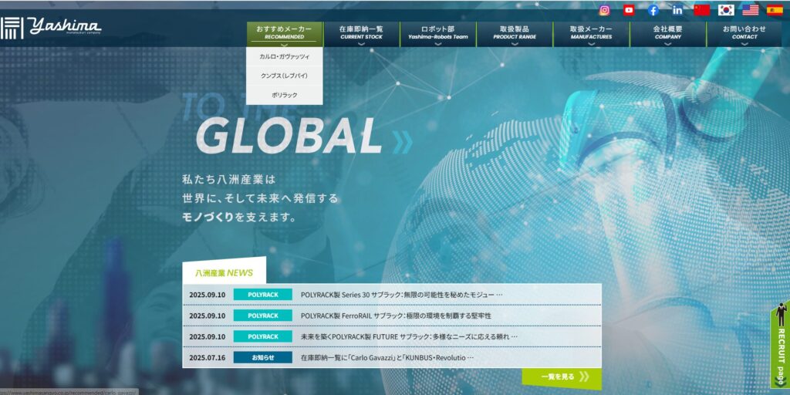Viewport: 790px width, 395px height.
Task: Expand the chevron under MANUFACTURES
Action: pos(591,44)
